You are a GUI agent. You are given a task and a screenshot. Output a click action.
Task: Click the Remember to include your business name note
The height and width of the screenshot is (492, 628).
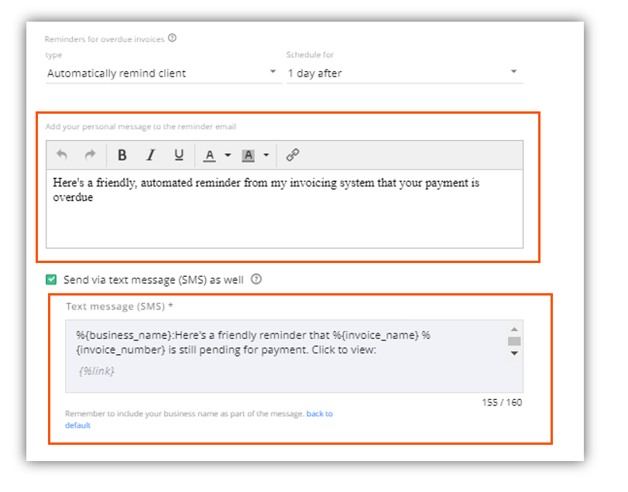(x=184, y=414)
